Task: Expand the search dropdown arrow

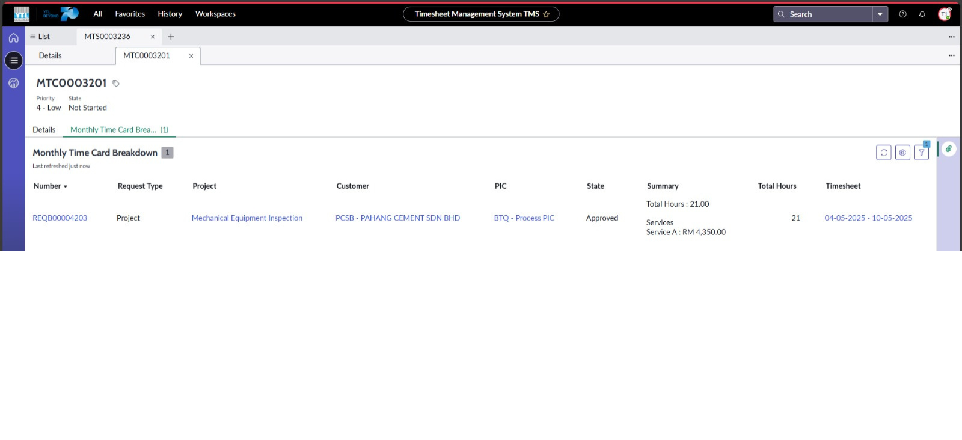Action: [x=880, y=14]
